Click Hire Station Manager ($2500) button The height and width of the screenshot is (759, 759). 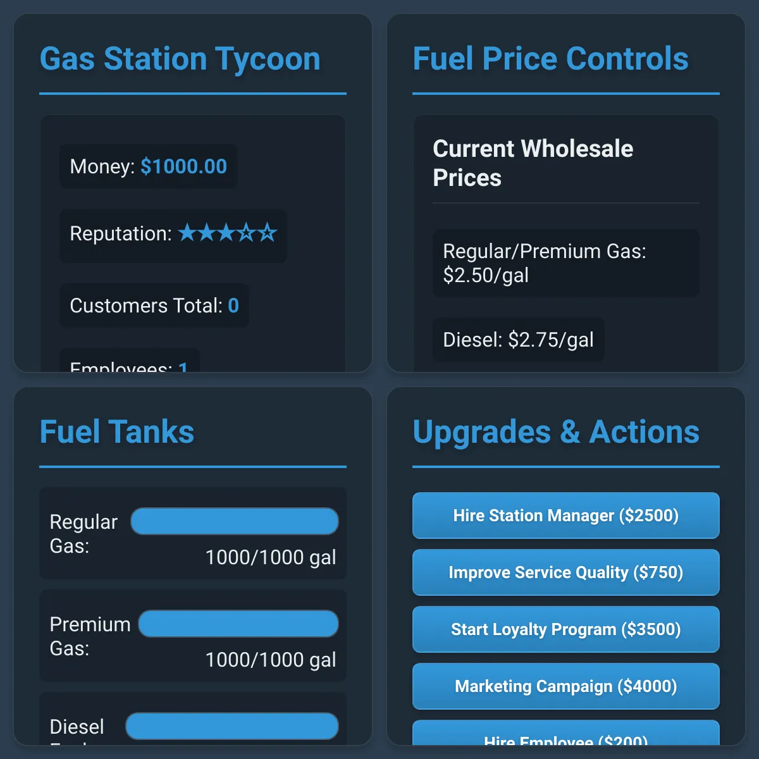565,515
